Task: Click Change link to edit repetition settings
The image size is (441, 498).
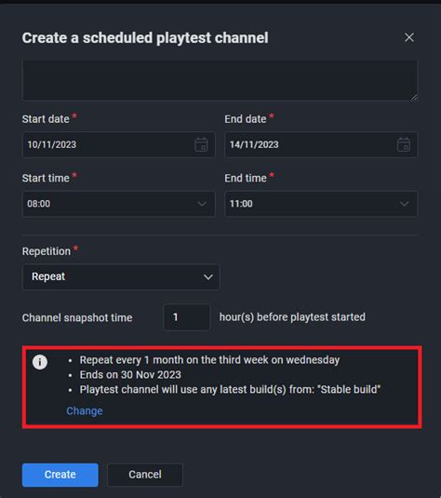Action: pyautogui.click(x=85, y=411)
